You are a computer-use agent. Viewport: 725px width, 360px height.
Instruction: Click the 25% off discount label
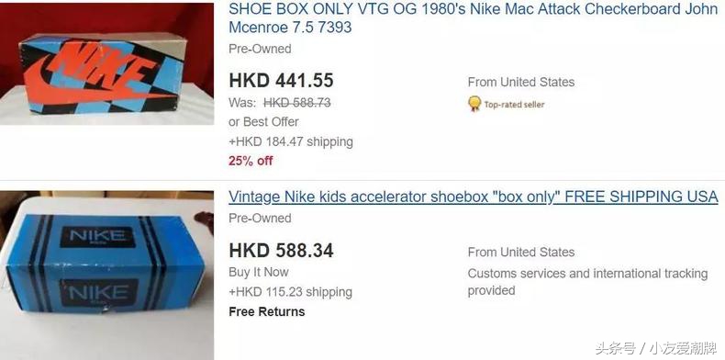pos(251,161)
